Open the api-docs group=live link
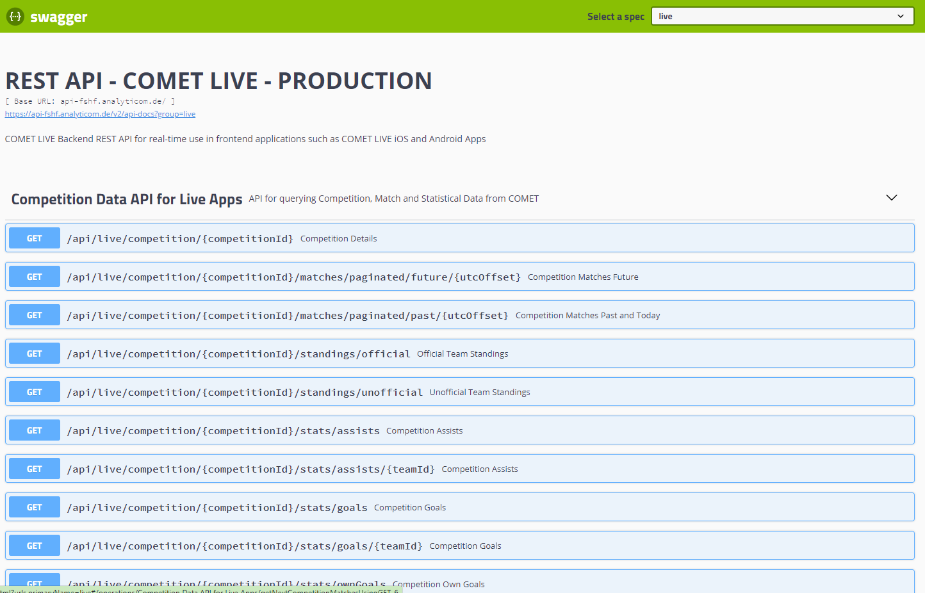925x593 pixels. tap(100, 114)
